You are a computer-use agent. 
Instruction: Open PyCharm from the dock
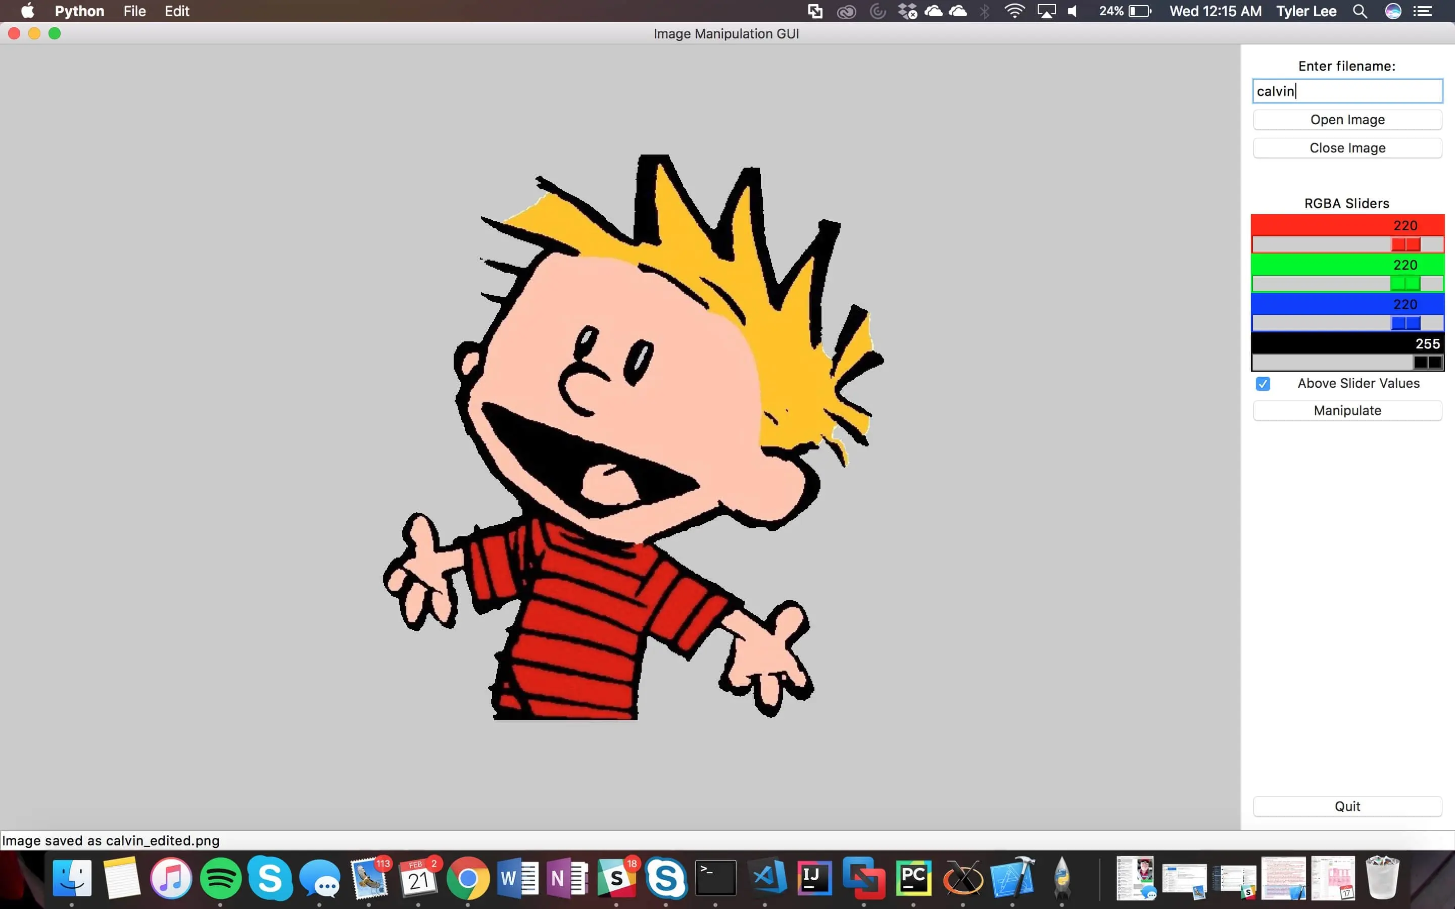(913, 878)
